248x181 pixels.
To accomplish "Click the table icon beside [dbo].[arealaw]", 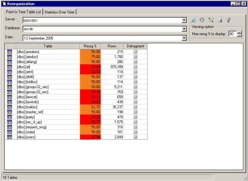I will pyautogui.click(x=9, y=52).
